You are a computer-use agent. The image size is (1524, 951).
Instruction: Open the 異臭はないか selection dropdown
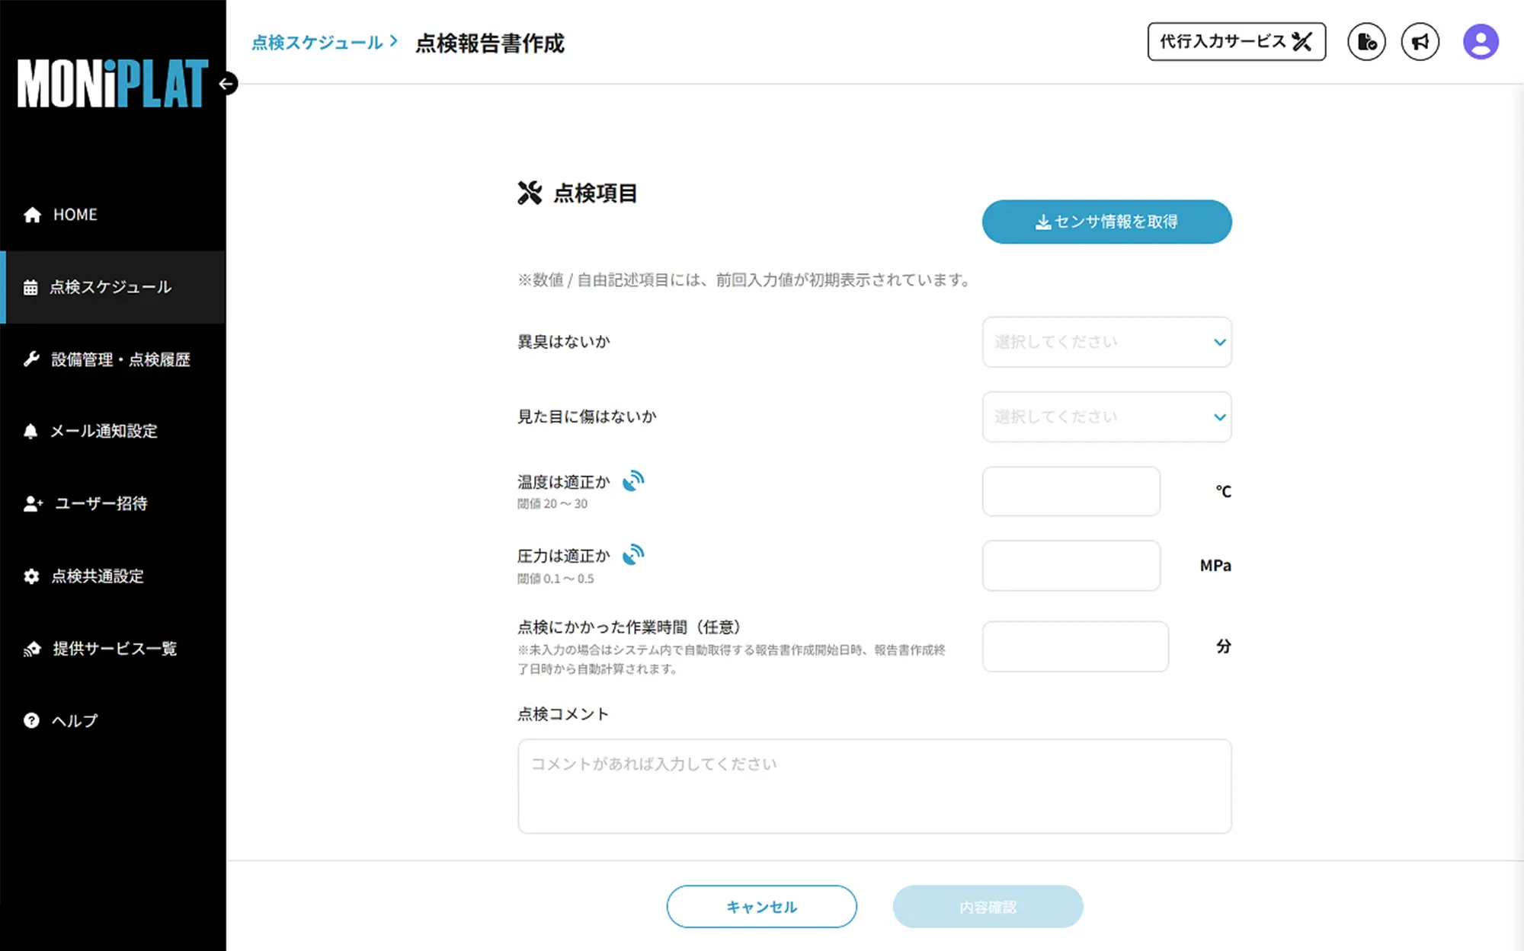[1106, 342]
